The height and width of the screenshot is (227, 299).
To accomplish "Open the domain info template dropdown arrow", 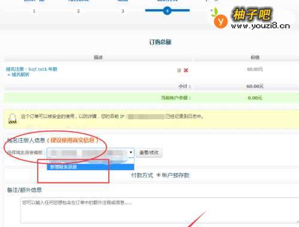I will (x=131, y=152).
